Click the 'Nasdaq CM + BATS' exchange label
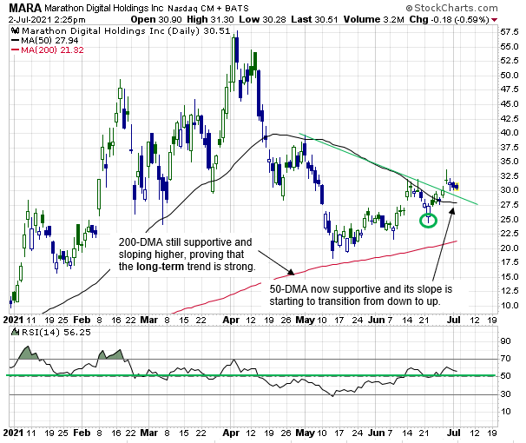 tap(208, 9)
